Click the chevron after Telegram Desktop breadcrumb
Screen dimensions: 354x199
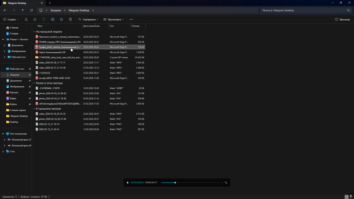click(x=93, y=10)
